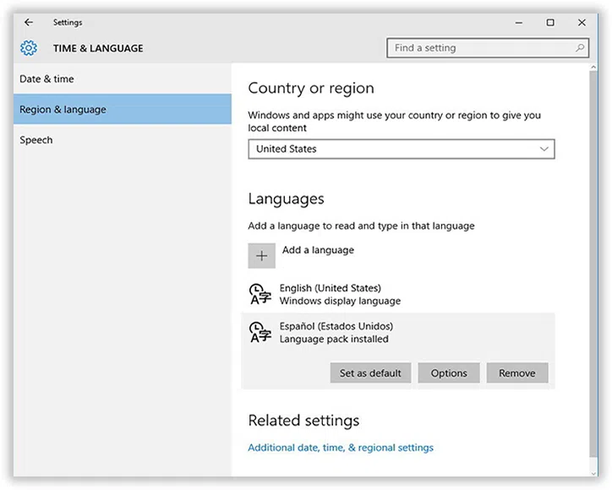Open Date & time section

click(46, 79)
